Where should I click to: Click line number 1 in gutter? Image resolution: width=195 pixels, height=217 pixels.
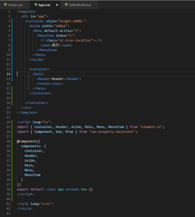pyautogui.click(x=9, y=12)
